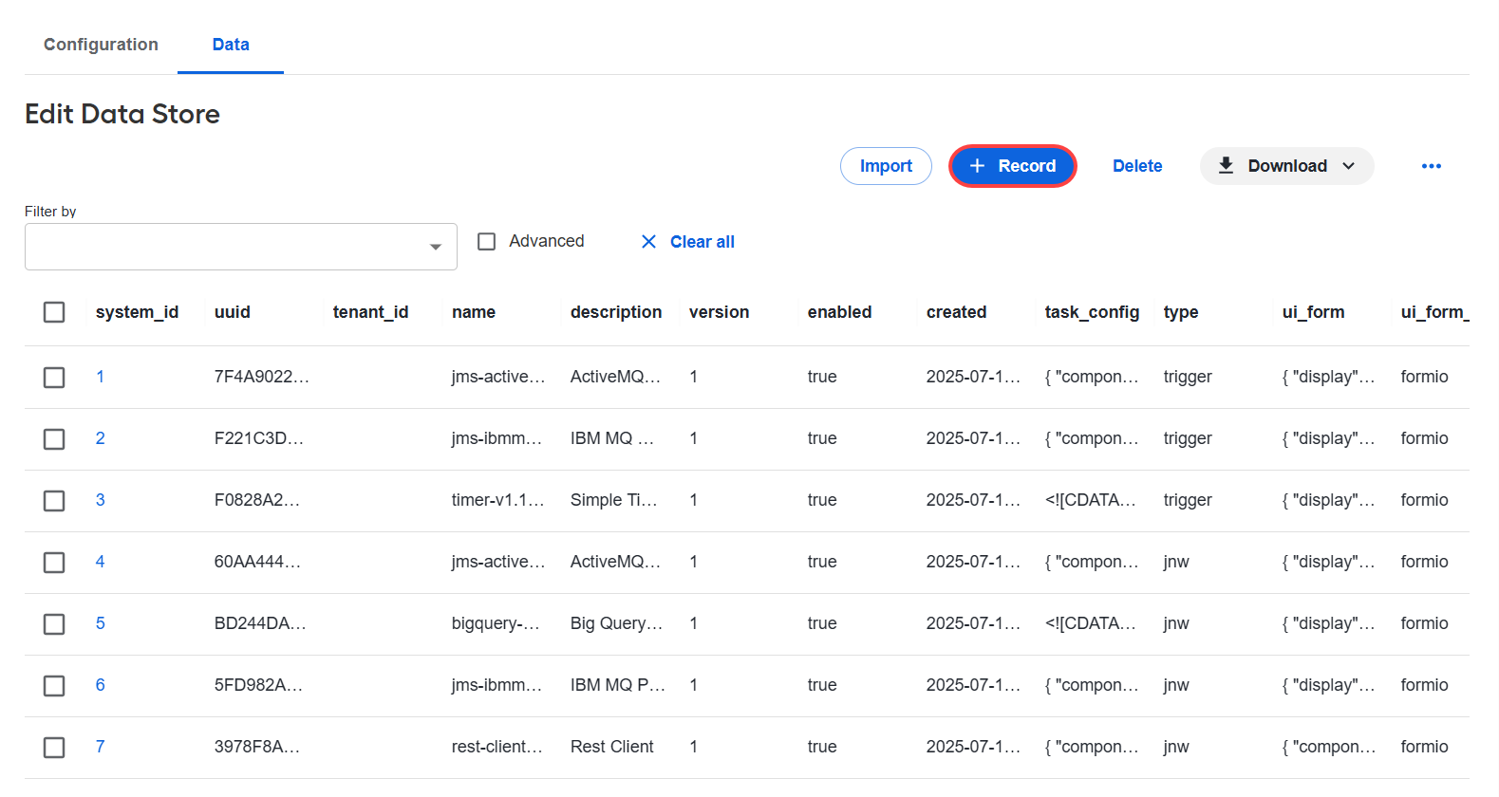Open record with system_id 4
The height and width of the screenshot is (797, 1499).
pos(100,562)
